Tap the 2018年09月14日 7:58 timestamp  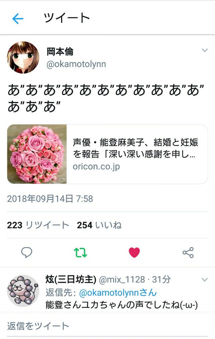pos(50,199)
